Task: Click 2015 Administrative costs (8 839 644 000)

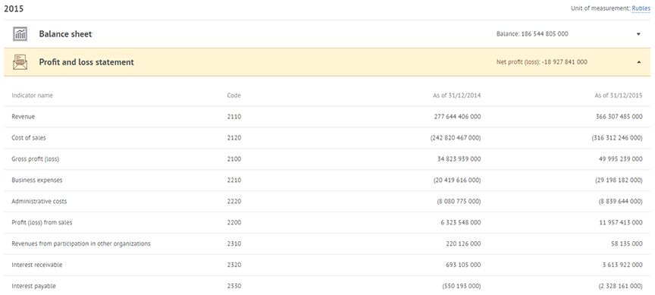Action: [x=620, y=202]
